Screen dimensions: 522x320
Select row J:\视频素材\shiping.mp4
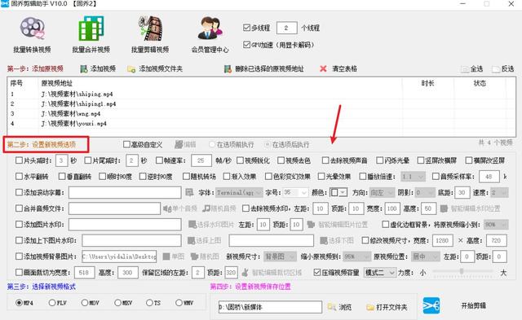point(261,94)
